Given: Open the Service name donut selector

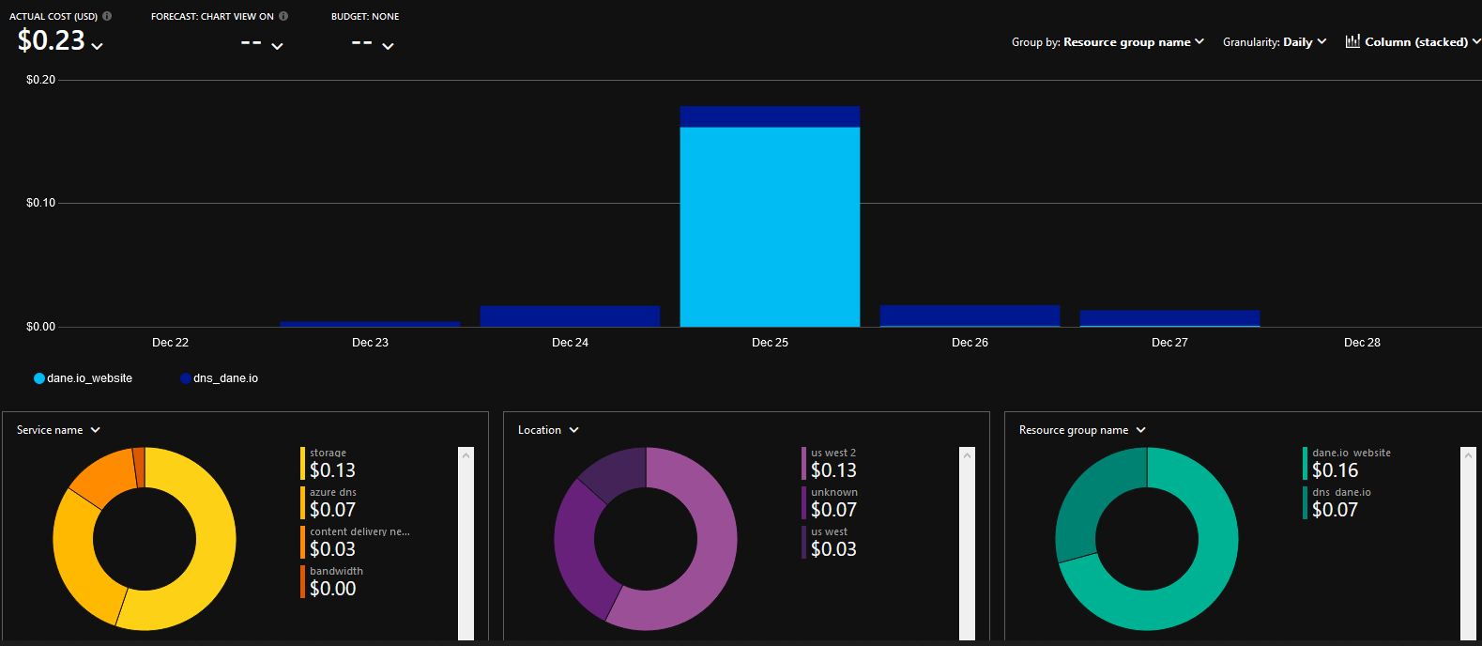Looking at the screenshot, I should 58,430.
